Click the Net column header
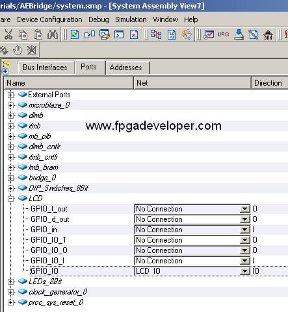 [x=192, y=83]
